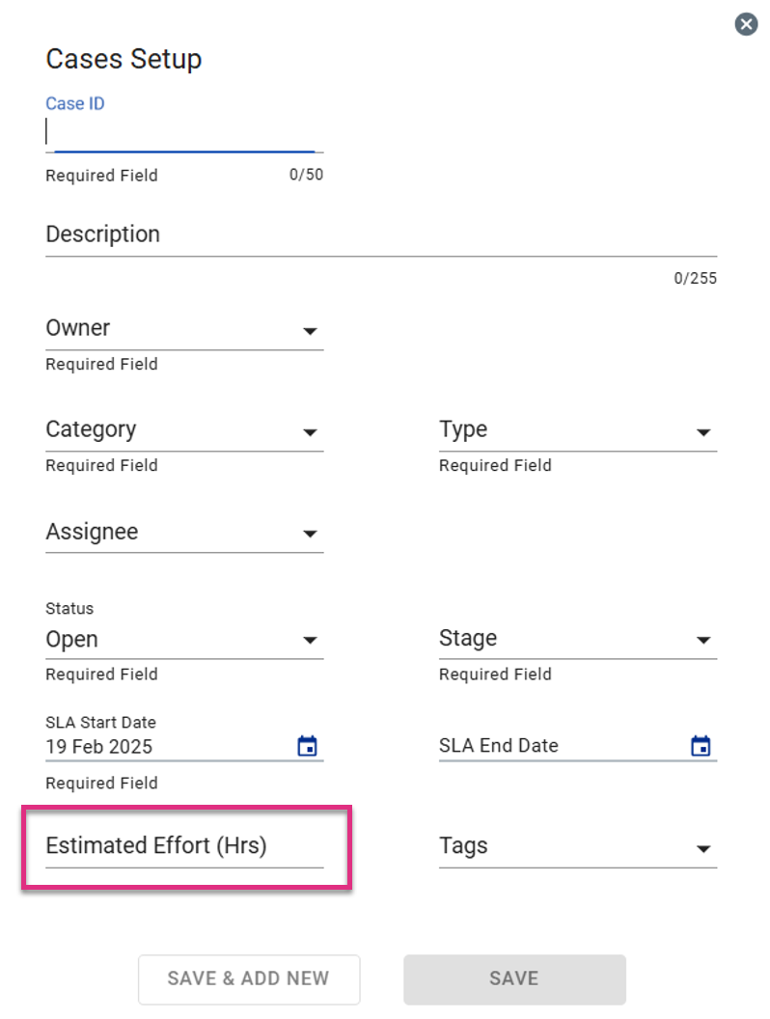
Task: Expand the Owner dropdown arrow
Action: tap(310, 331)
